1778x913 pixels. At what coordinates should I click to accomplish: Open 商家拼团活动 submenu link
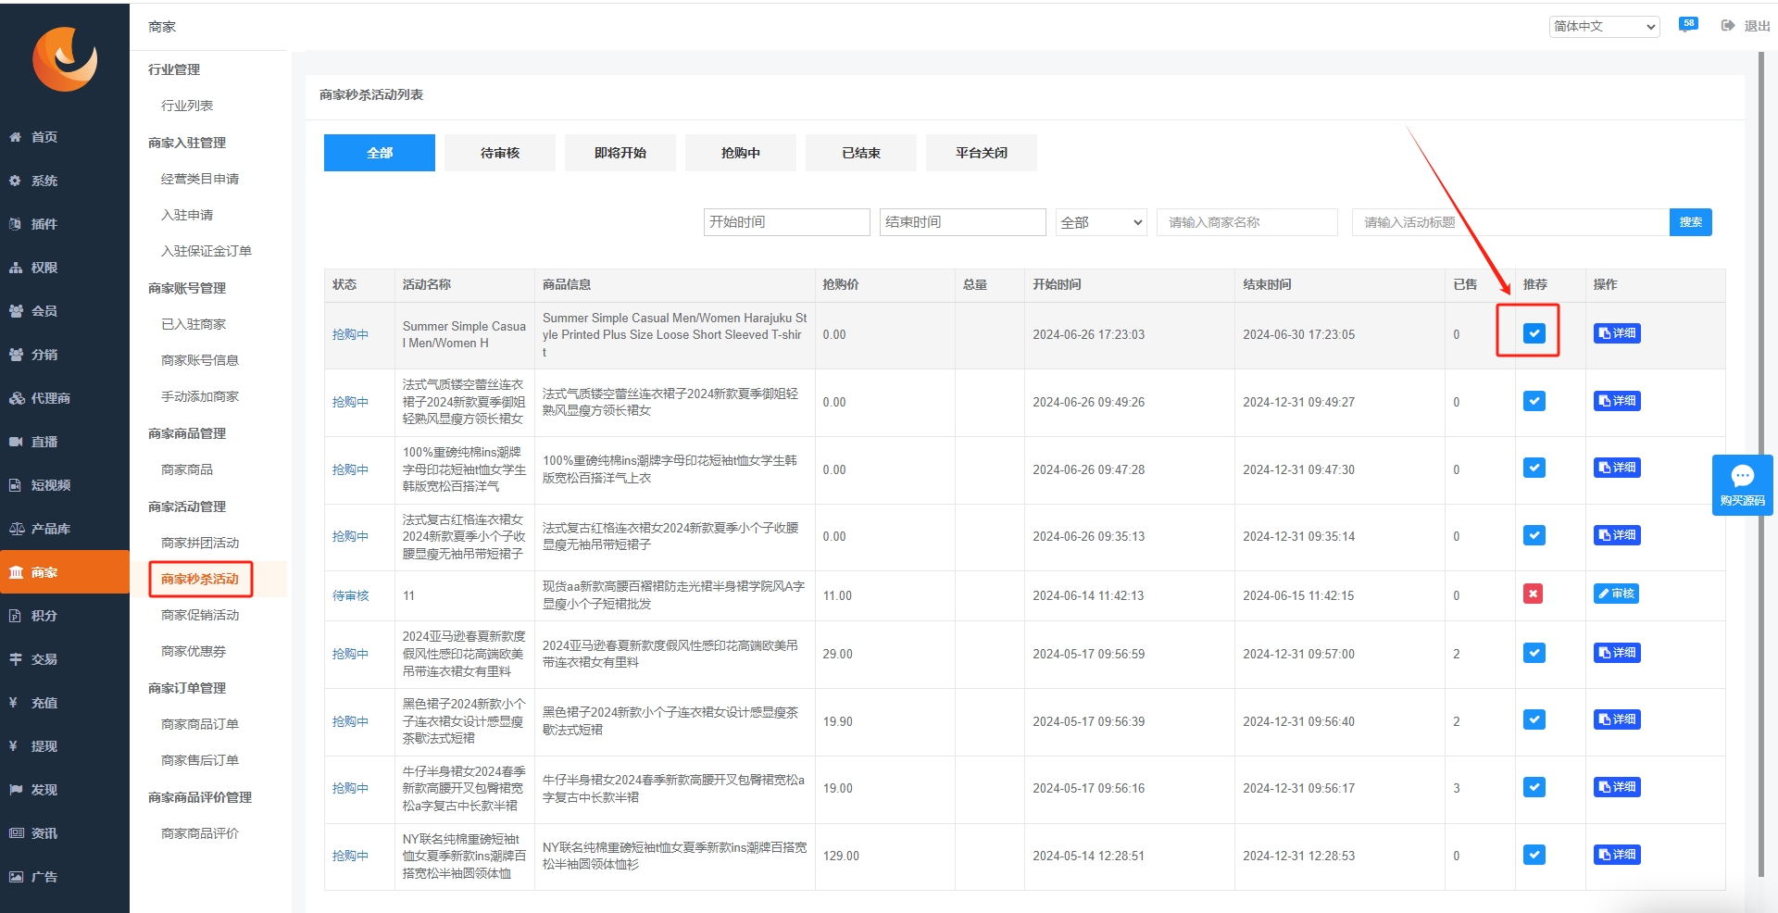click(200, 543)
